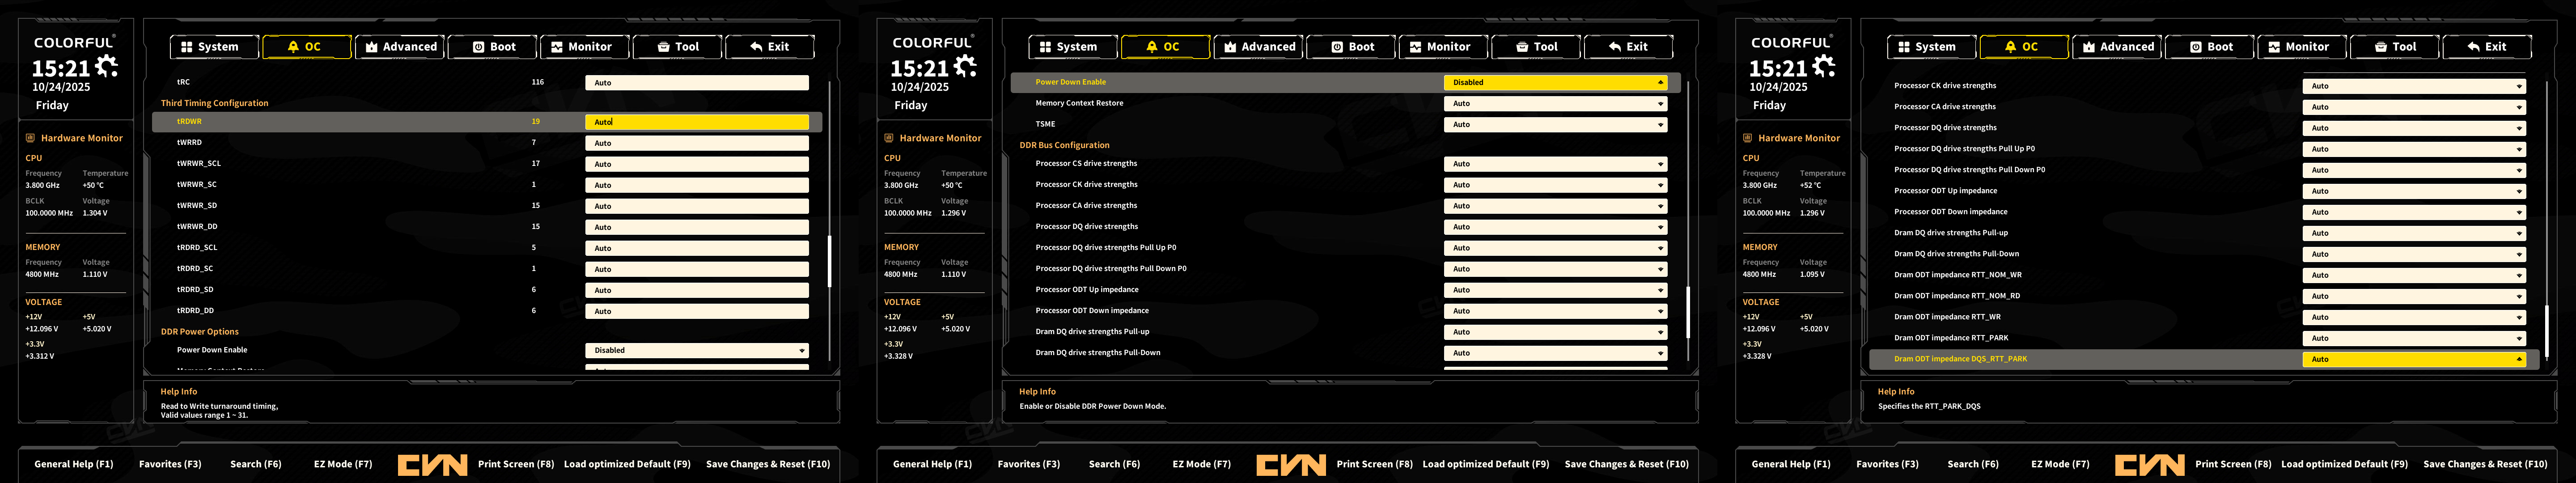Click Tool tab icon in middle BIOS screen
This screenshot has height=483, width=2576.
(1522, 47)
